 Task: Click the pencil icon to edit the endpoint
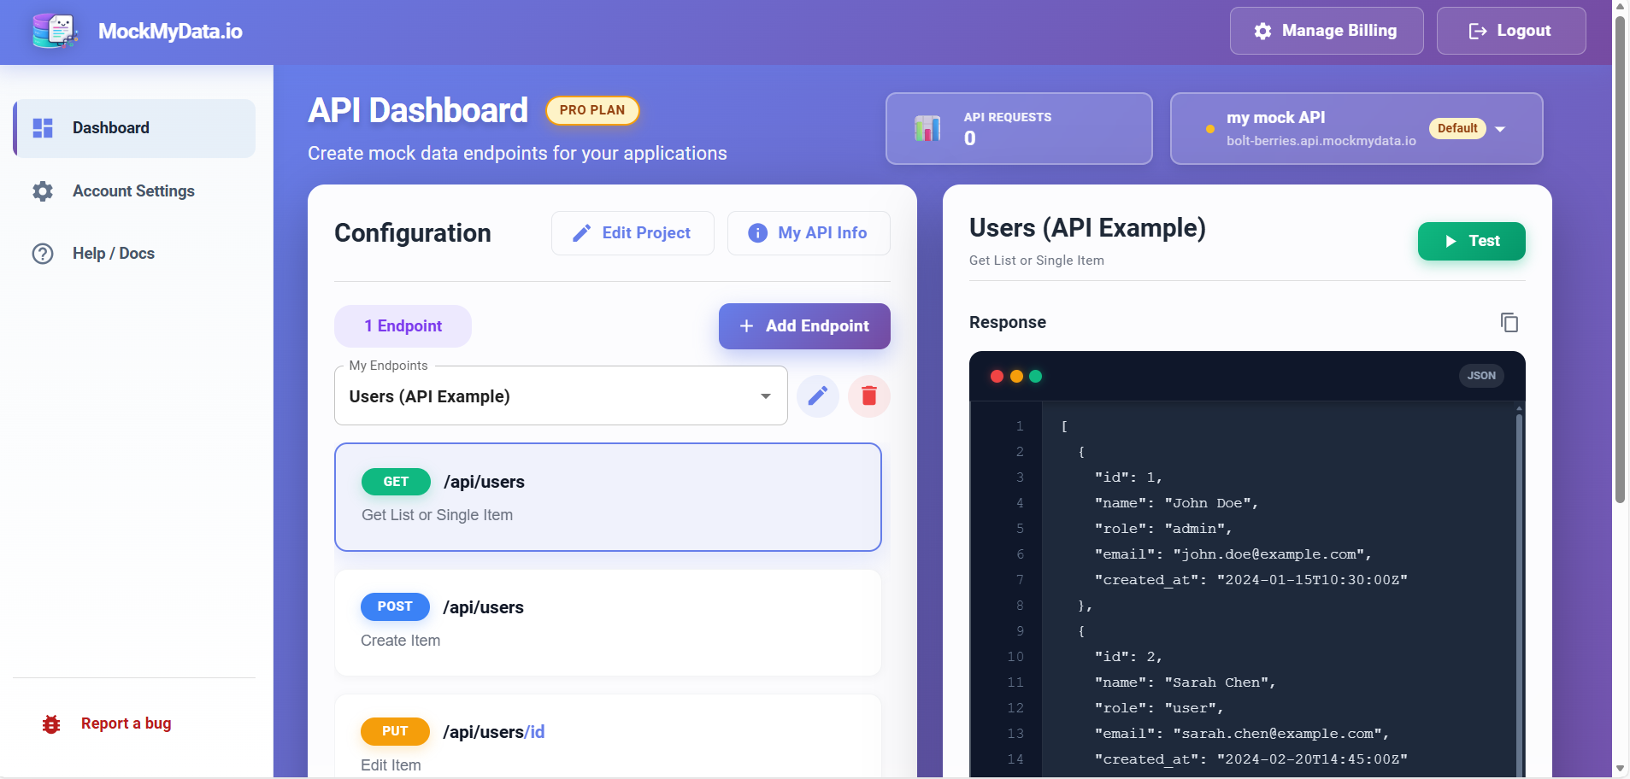tap(818, 395)
